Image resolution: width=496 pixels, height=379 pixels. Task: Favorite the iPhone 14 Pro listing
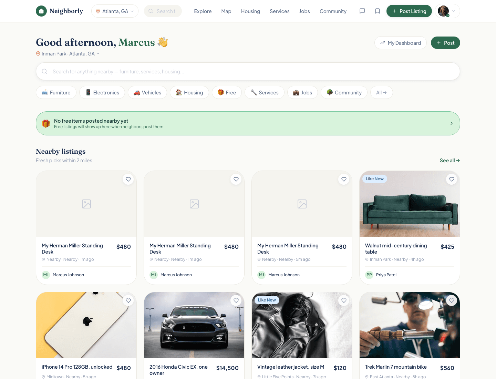coord(128,300)
